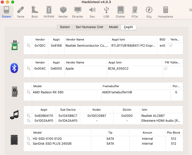This screenshot has height=155, width=192.
Task: Open the Yama (patch) toolbar icon
Action: pos(20,12)
